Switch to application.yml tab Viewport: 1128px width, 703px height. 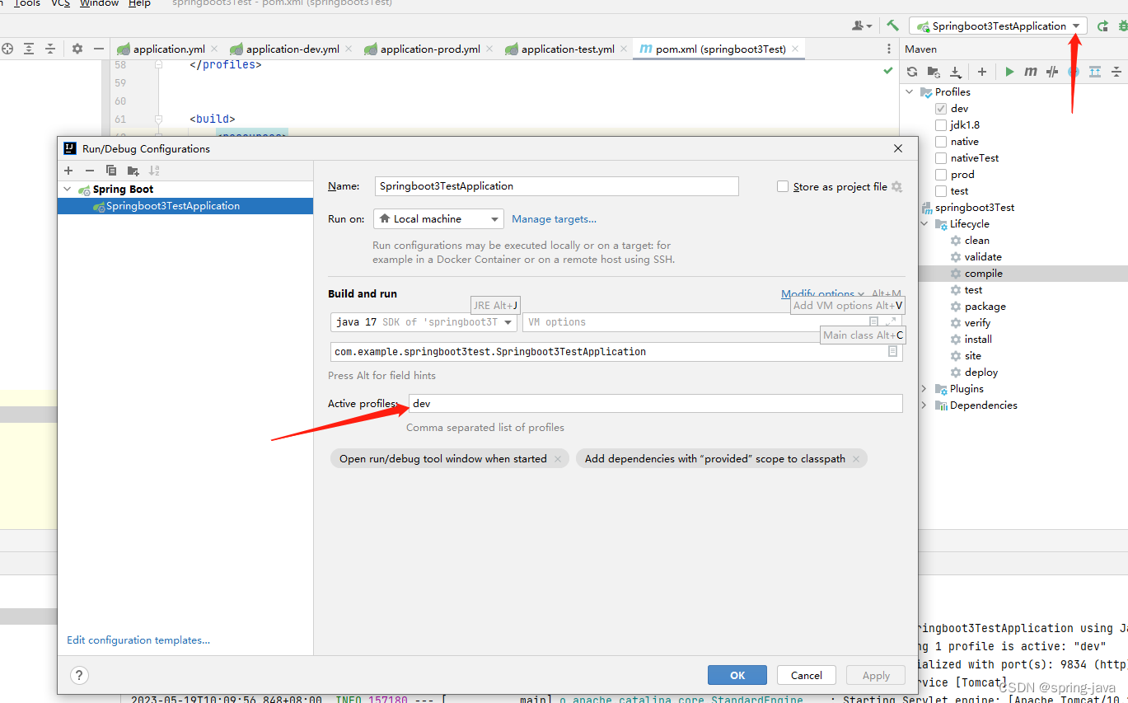click(x=169, y=49)
